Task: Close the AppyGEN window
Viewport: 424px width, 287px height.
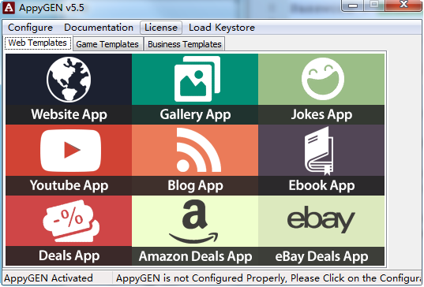Action: (403, 5)
